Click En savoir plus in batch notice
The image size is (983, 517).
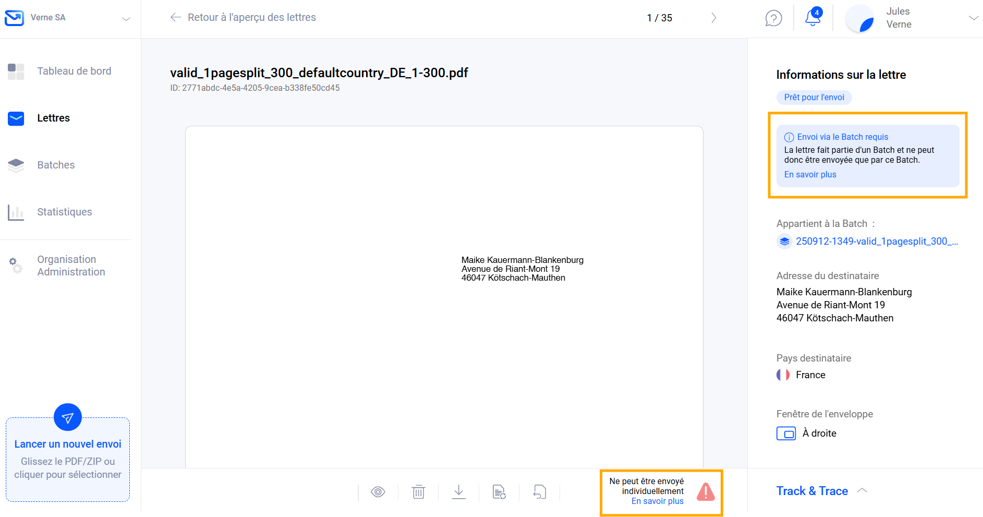coord(810,174)
